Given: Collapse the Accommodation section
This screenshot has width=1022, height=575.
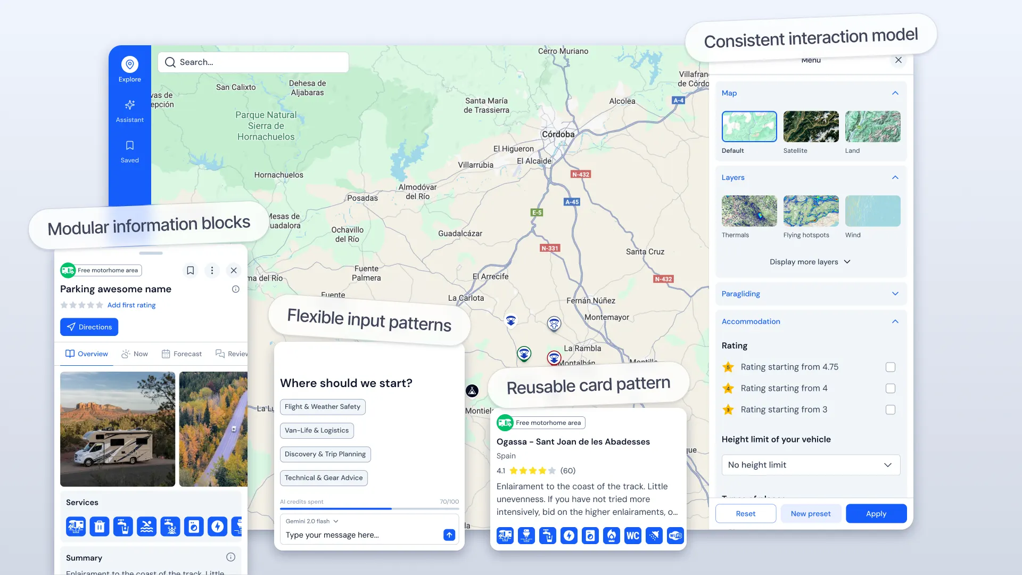Looking at the screenshot, I should [x=895, y=322].
